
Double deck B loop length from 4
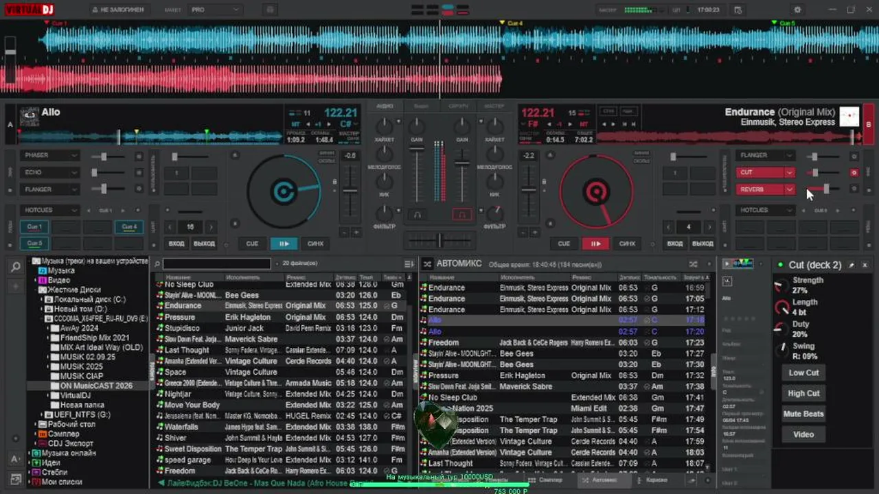tap(709, 226)
